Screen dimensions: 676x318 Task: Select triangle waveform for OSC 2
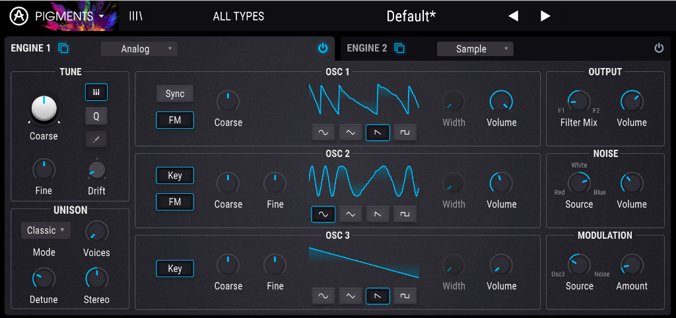[x=351, y=214]
